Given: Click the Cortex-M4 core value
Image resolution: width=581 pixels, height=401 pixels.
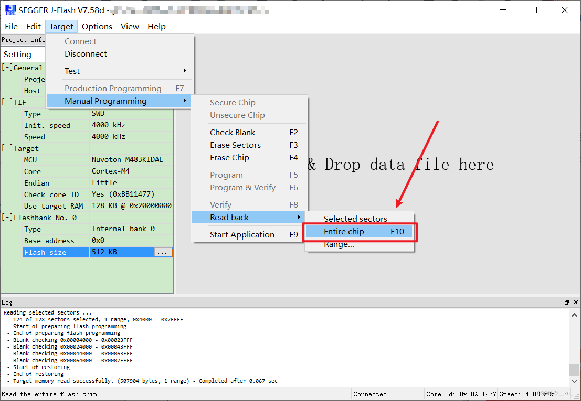Looking at the screenshot, I should click(110, 171).
